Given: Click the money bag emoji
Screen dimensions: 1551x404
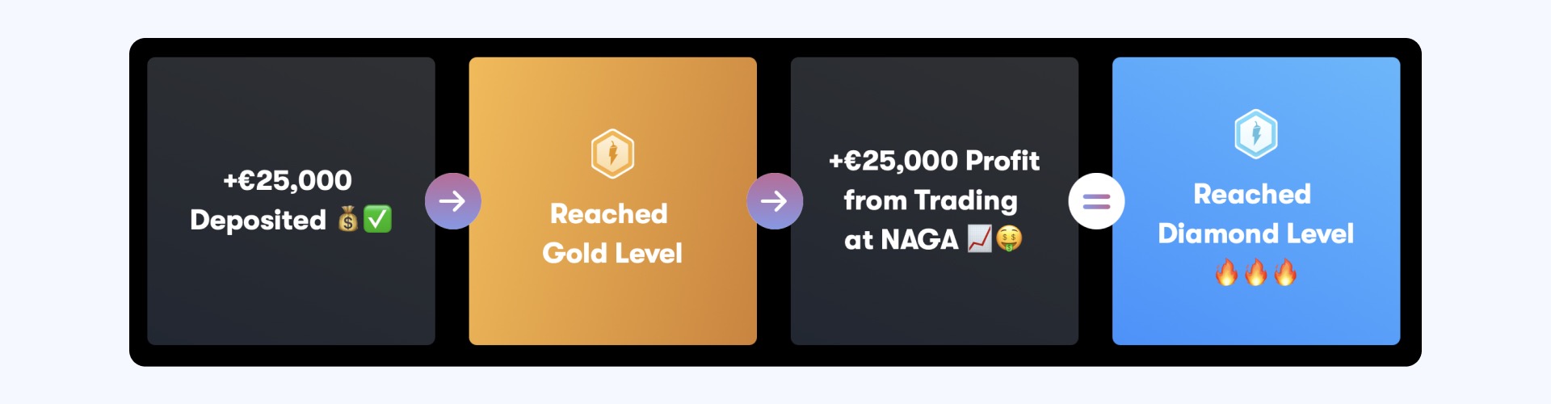Looking at the screenshot, I should [x=348, y=219].
